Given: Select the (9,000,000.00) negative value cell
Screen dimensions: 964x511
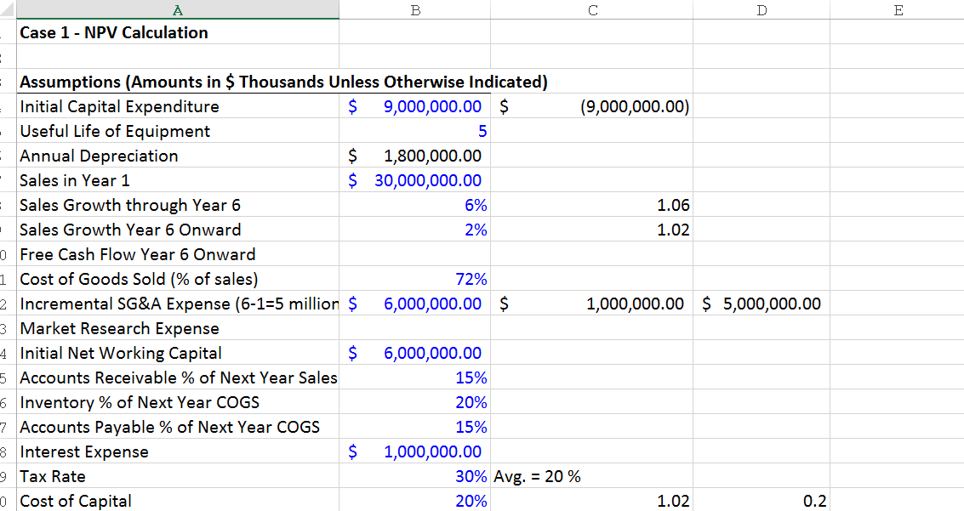Looking at the screenshot, I should pos(592,106).
